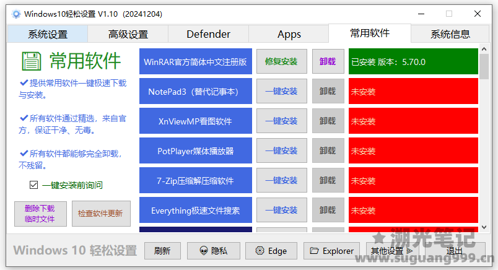Click the floppy disk icon beside 常用软件
The image size is (498, 270).
[32, 61]
